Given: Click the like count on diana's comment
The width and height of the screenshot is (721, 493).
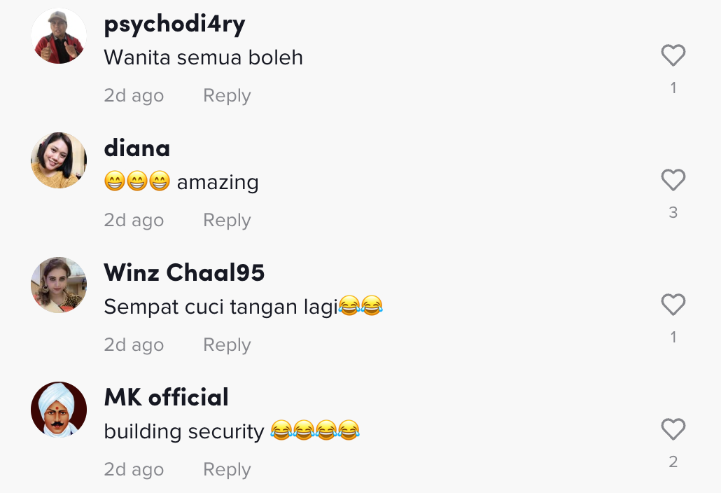Looking at the screenshot, I should (673, 212).
